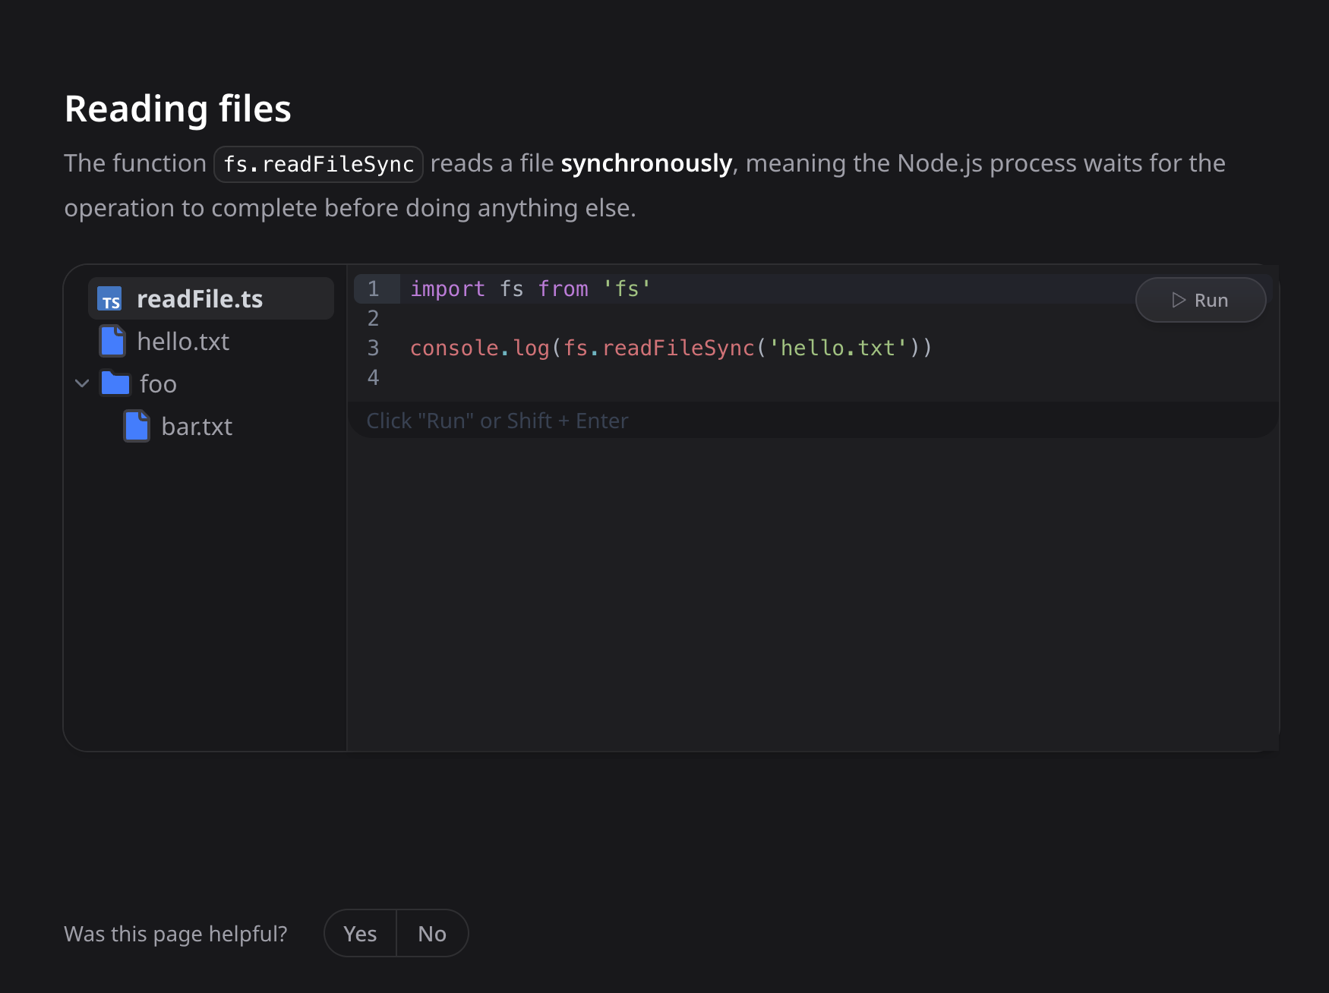Answer No to page helpful question

coord(432,933)
